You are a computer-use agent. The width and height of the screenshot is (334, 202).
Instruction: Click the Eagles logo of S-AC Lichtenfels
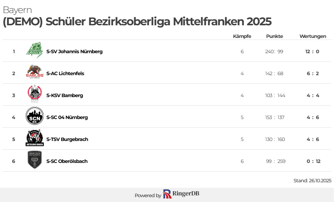(34, 73)
